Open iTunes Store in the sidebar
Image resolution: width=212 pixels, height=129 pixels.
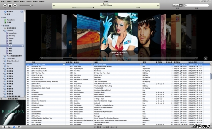pos(11,20)
